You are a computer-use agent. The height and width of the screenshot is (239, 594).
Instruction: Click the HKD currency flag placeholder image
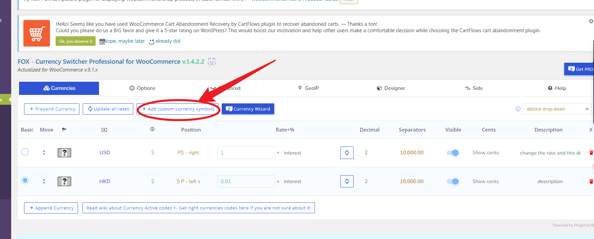(x=64, y=181)
